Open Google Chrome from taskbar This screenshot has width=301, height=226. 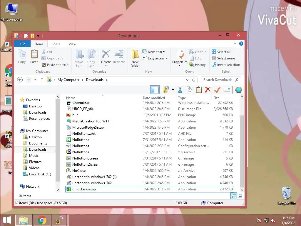pyautogui.click(x=42, y=220)
